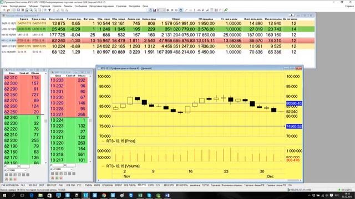The width and height of the screenshot is (355, 199).
Task: Click the chart's horizontal scrollbar thumb
Action: coord(293,180)
